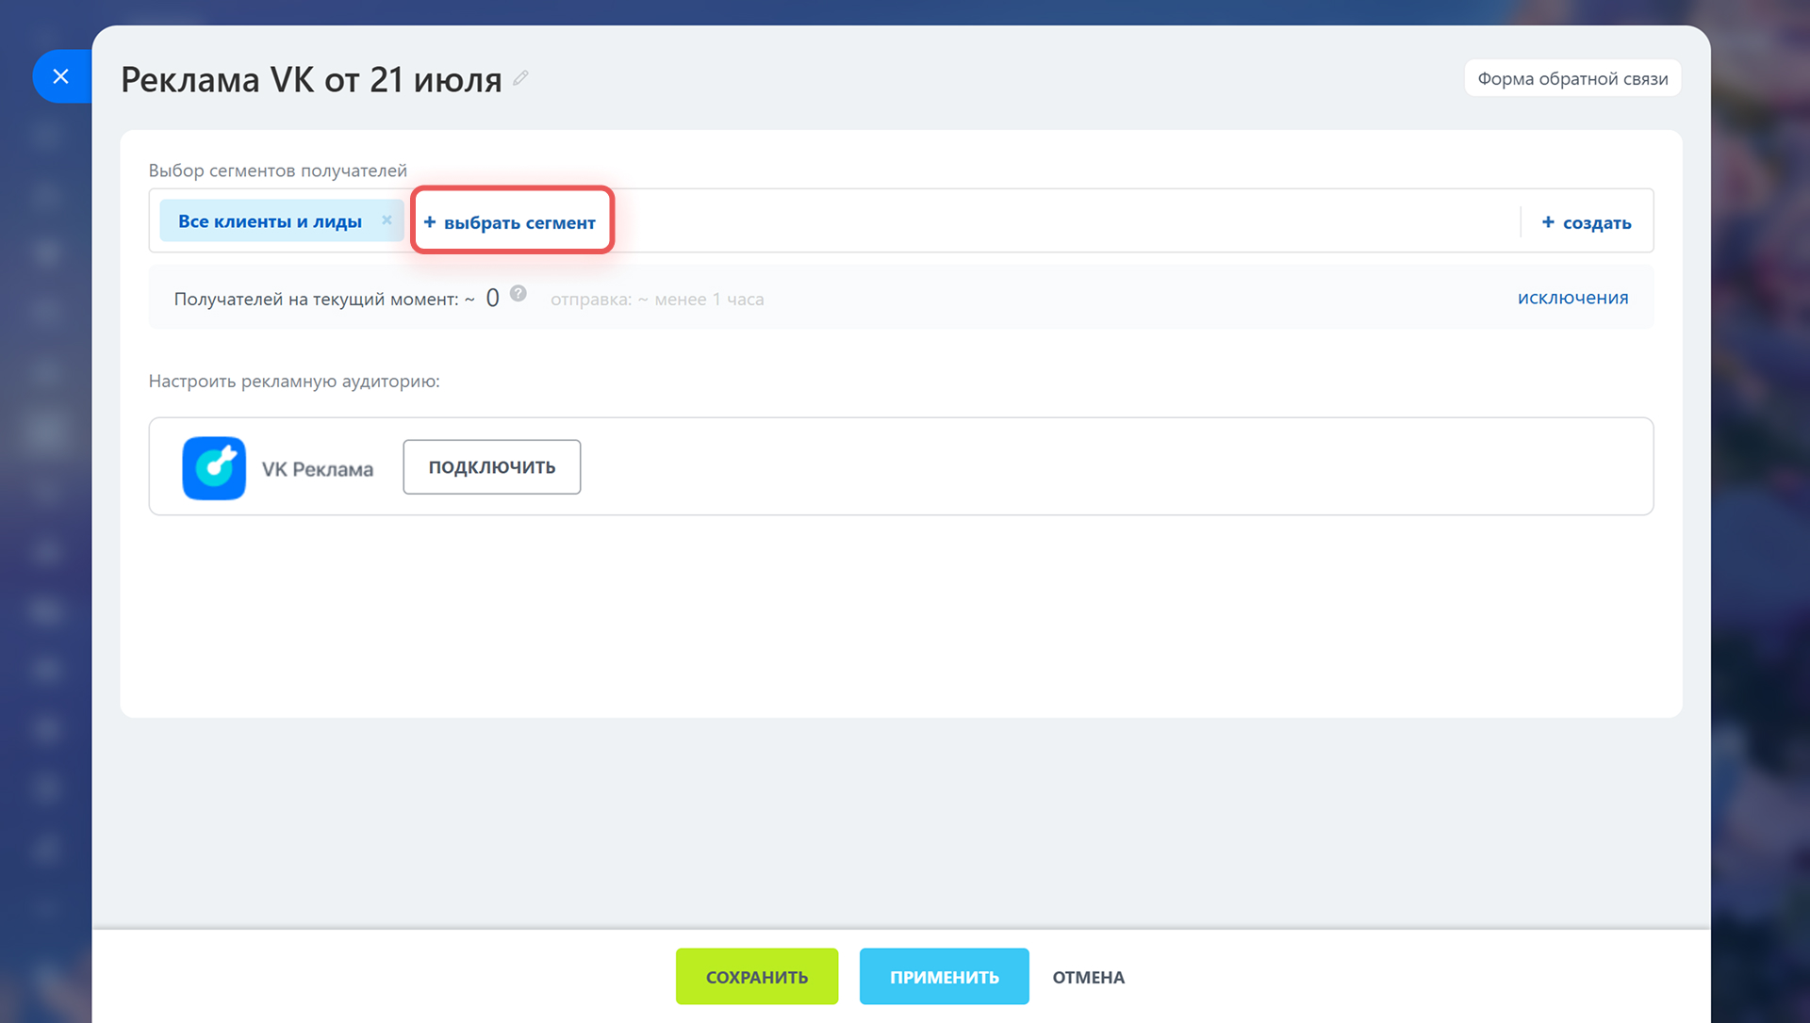Click the VK Реклама logo icon
The width and height of the screenshot is (1810, 1023).
214,468
